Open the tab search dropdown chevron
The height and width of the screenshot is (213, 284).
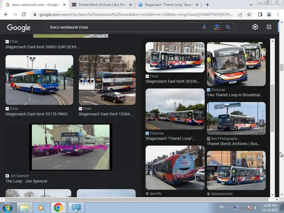[251, 5]
